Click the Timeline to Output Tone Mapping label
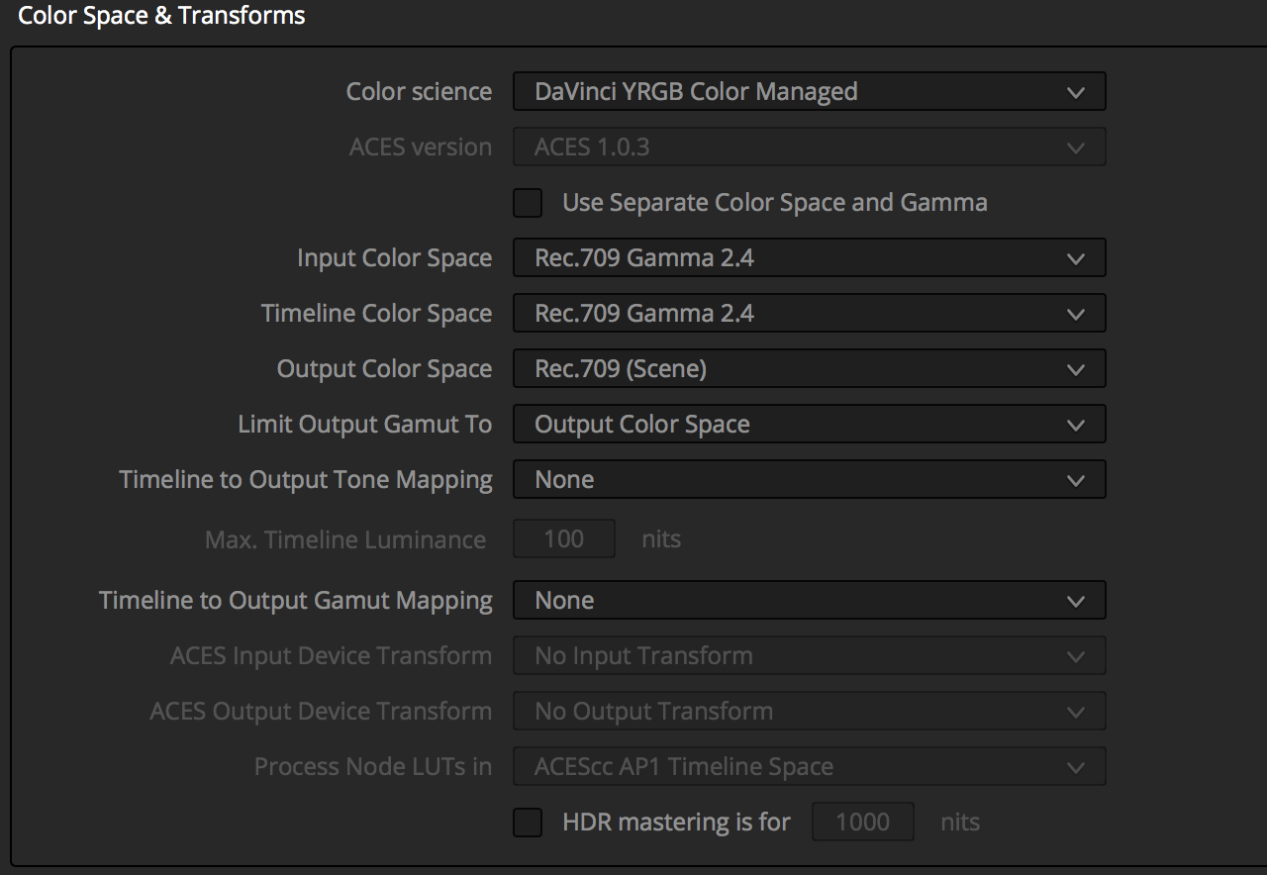This screenshot has height=875, width=1267. pyautogui.click(x=306, y=479)
